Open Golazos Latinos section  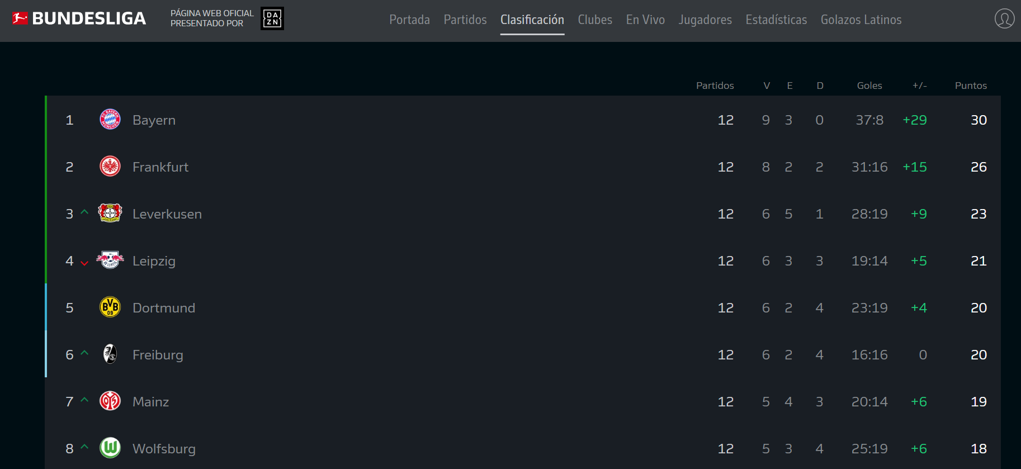tap(861, 20)
